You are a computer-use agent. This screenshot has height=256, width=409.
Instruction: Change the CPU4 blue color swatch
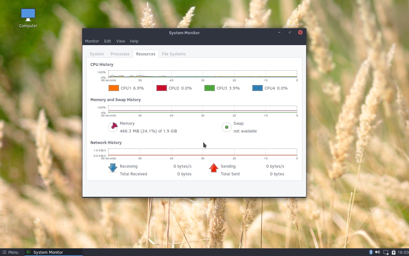[x=257, y=88]
